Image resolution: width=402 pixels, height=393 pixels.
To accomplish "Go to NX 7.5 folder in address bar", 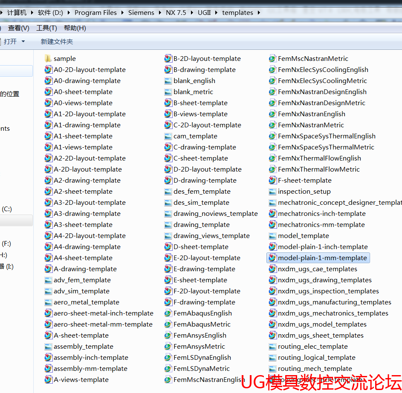I will point(176,12).
